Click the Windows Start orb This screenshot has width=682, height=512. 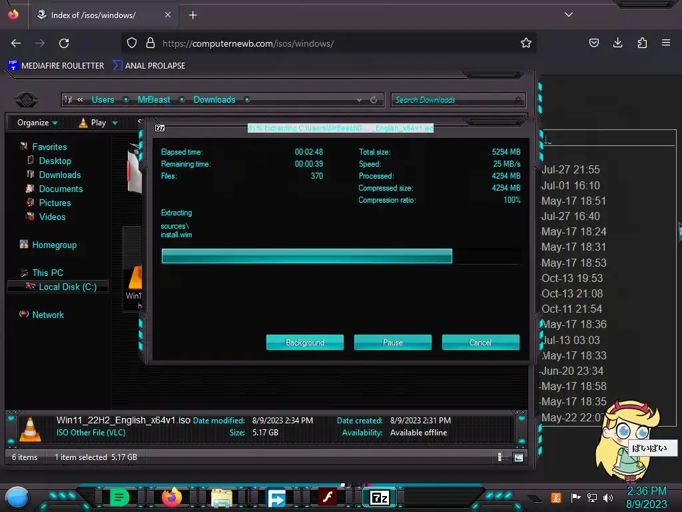[17, 498]
